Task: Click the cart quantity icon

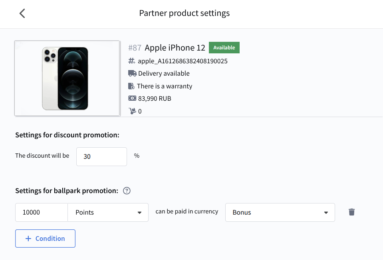Action: point(132,111)
